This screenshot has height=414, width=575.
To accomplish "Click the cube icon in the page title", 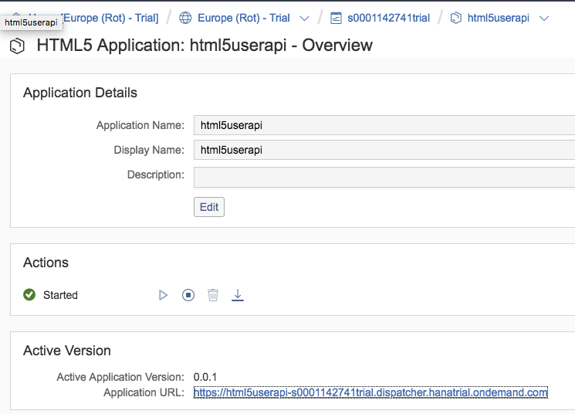I will pyautogui.click(x=17, y=46).
